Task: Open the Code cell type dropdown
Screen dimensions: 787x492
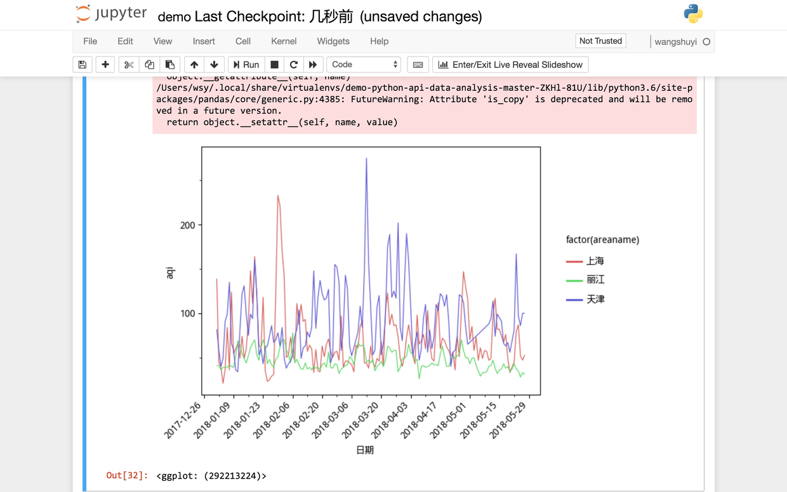Action: click(364, 65)
